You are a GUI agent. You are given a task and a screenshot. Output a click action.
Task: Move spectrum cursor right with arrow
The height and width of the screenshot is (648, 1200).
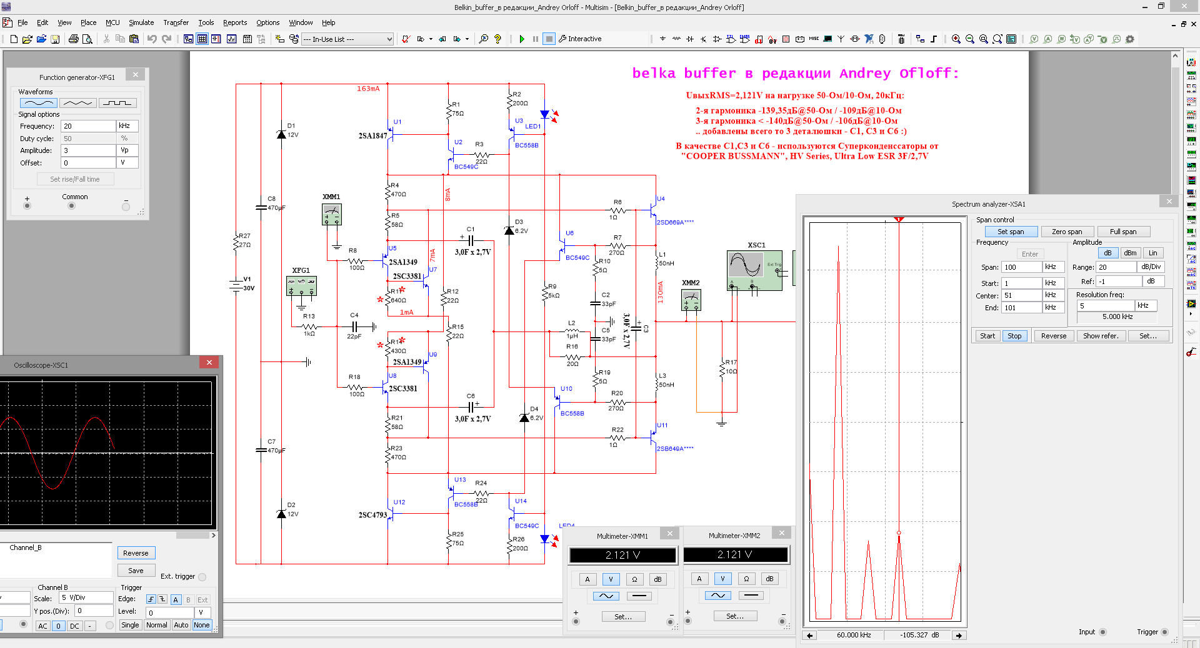click(959, 636)
